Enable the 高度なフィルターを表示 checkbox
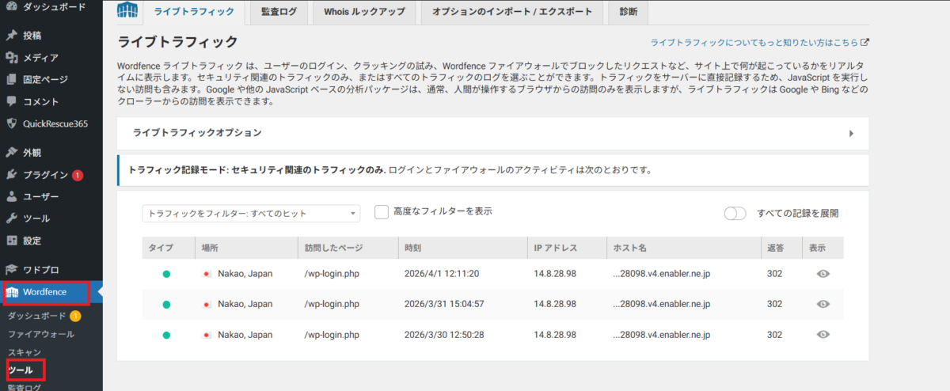 point(382,211)
